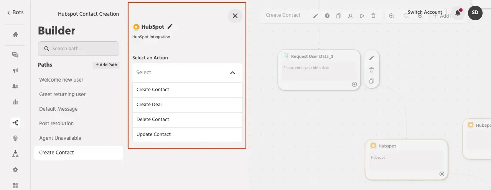Click the Create Contact path title in toolbar
491x190 pixels.
pyautogui.click(x=283, y=15)
